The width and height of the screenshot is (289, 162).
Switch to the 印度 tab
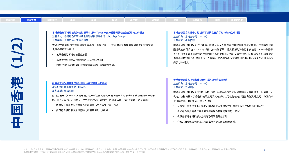pyautogui.click(x=217, y=20)
